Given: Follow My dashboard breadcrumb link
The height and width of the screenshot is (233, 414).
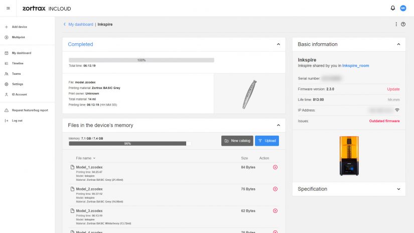Looking at the screenshot, I should point(81,24).
